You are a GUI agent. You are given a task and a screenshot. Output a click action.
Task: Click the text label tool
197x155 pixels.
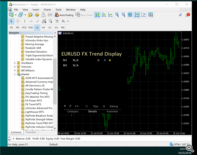(x=57, y=21)
